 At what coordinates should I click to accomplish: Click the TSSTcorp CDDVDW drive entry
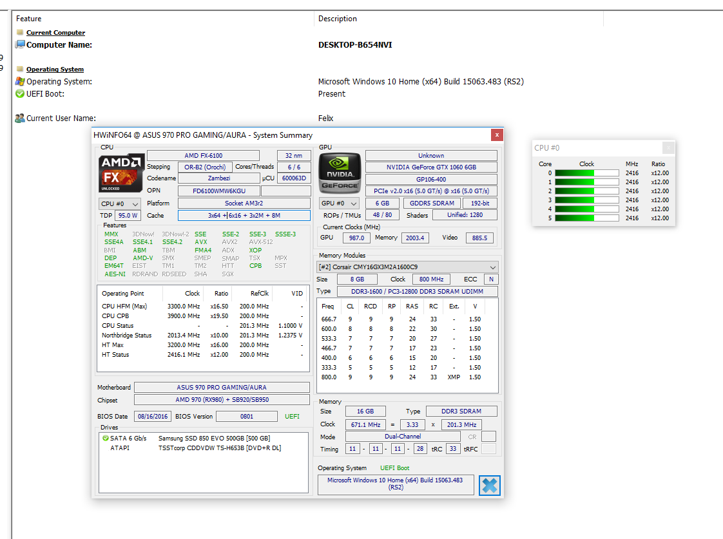click(204, 448)
